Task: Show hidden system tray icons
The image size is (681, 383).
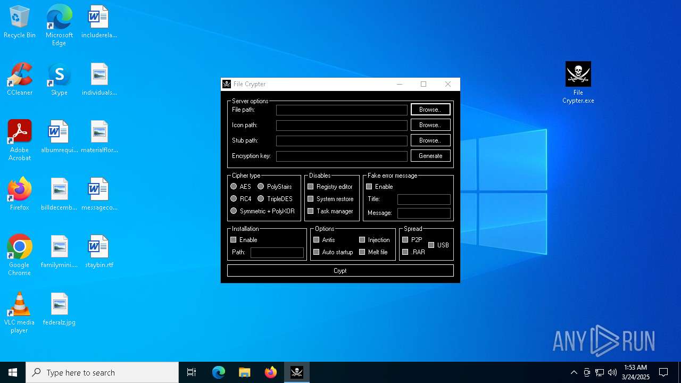Action: tap(574, 372)
